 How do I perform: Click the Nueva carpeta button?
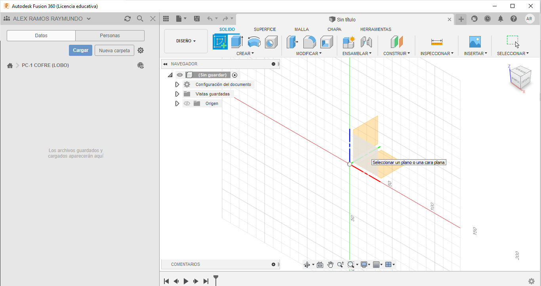point(114,50)
